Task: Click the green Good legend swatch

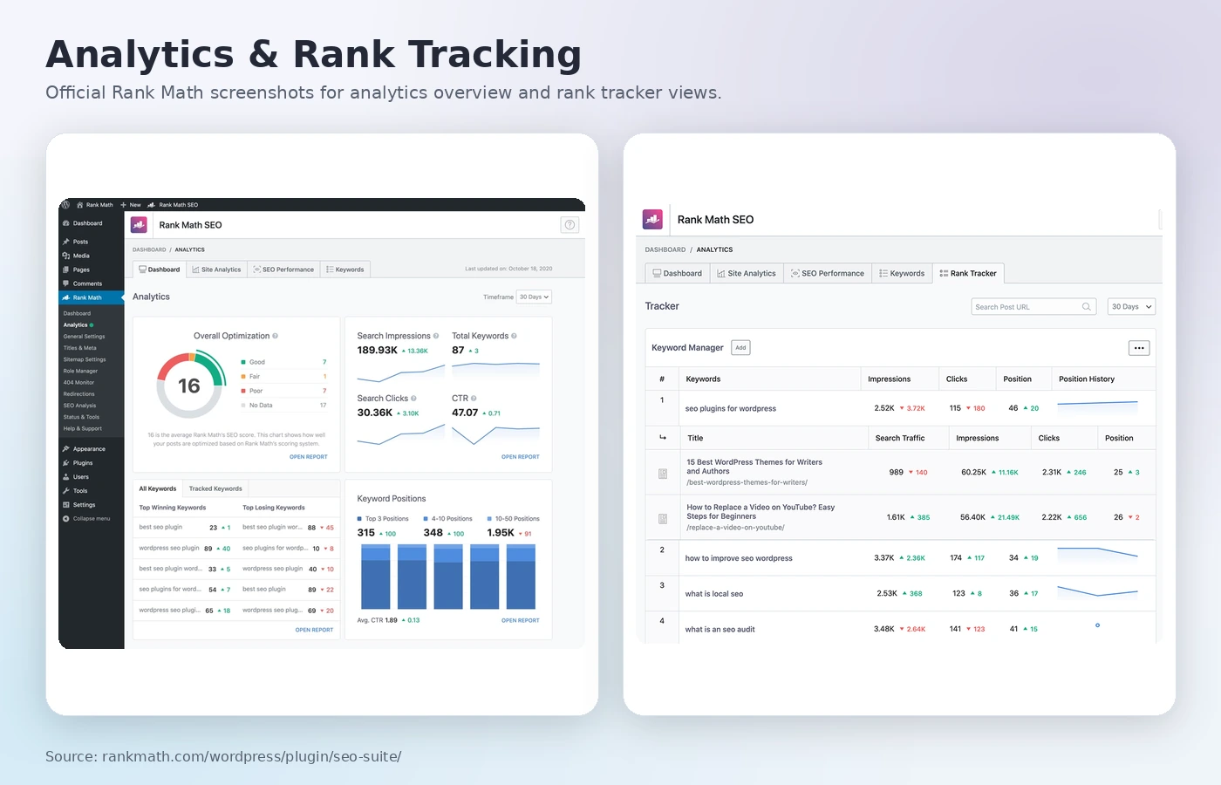Action: [x=243, y=362]
